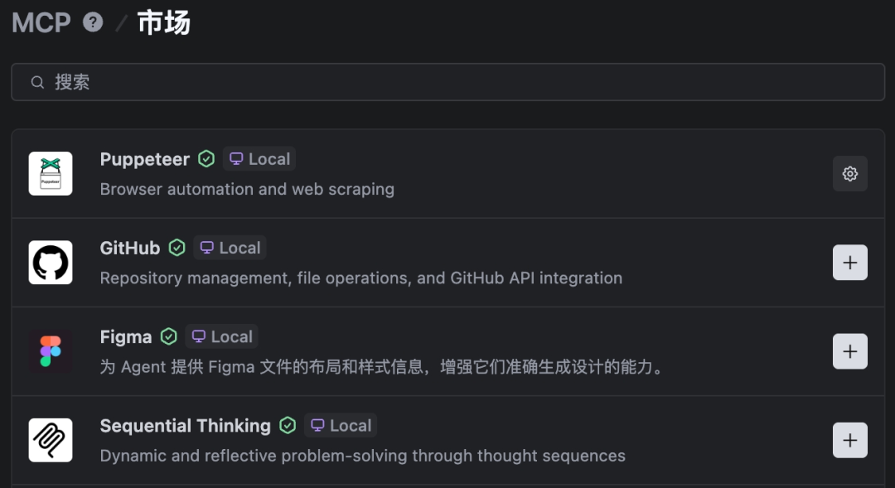Screen dimensions: 895x488
Task: Click the 市场 breadcrumb title
Action: (x=163, y=22)
